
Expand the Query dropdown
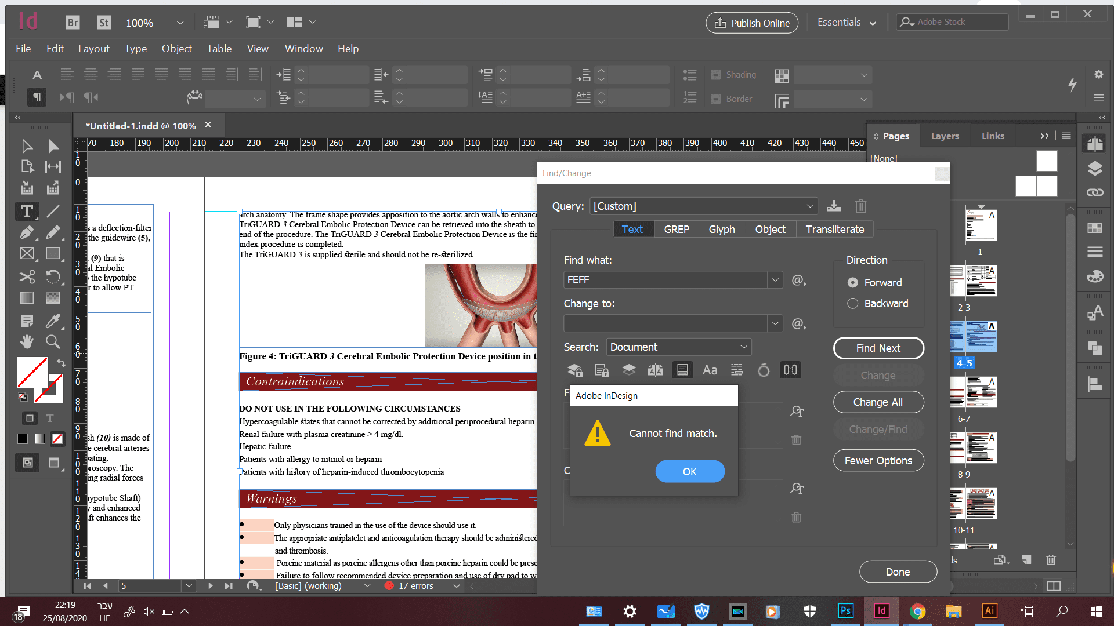click(809, 206)
